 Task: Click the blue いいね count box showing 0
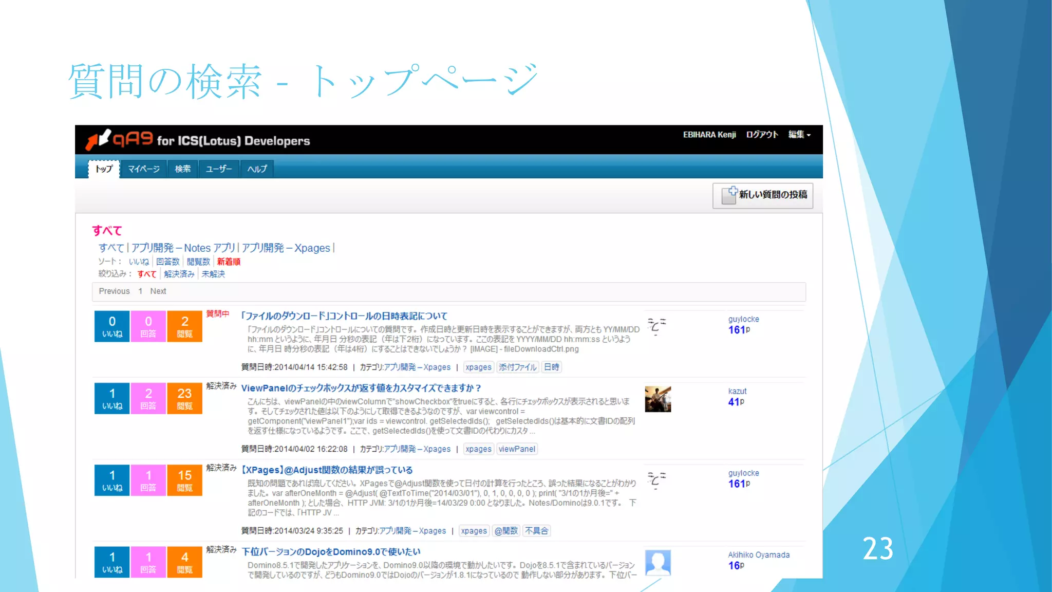pos(112,326)
